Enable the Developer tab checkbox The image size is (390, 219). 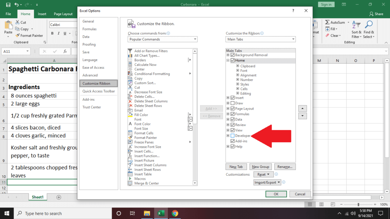233,136
